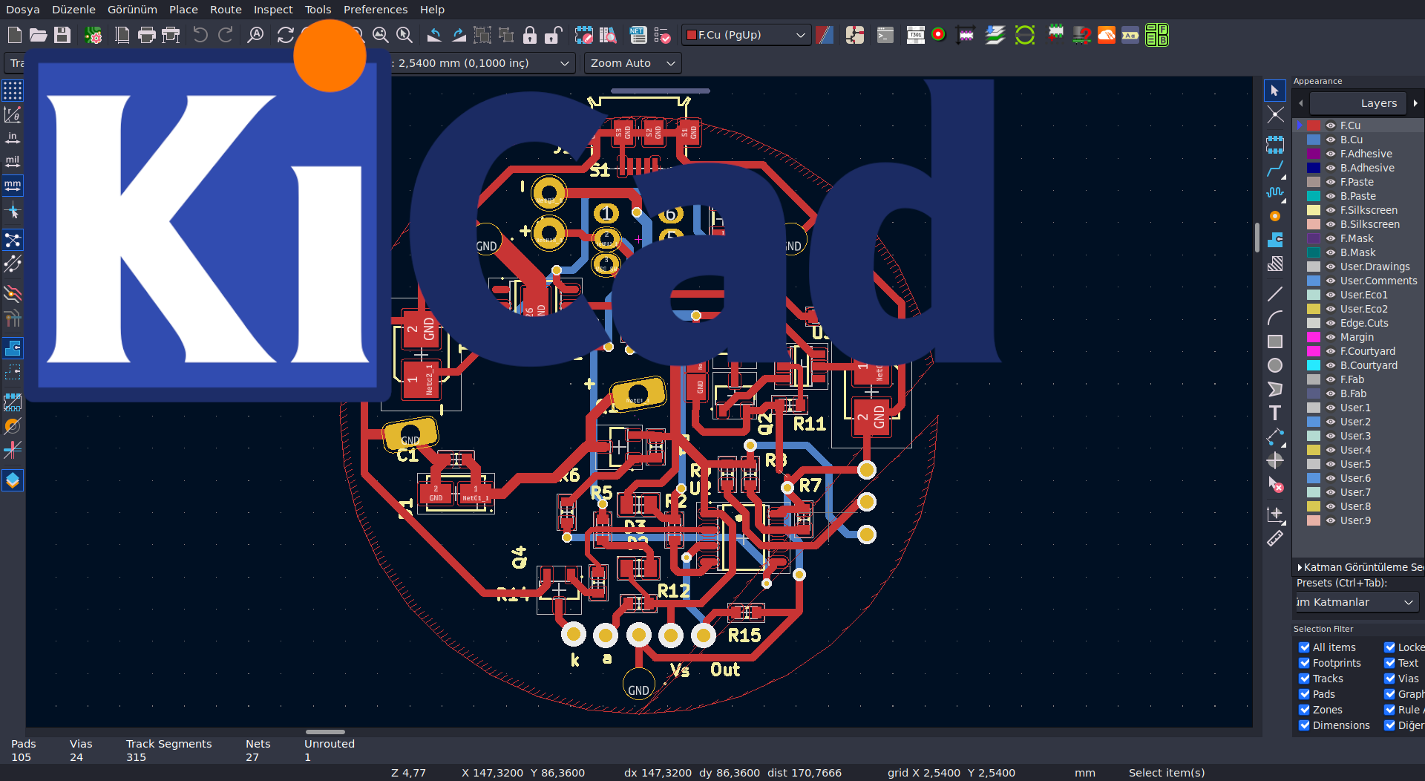Open Page Settings
Screen dimensions: 1425x781
[122, 35]
